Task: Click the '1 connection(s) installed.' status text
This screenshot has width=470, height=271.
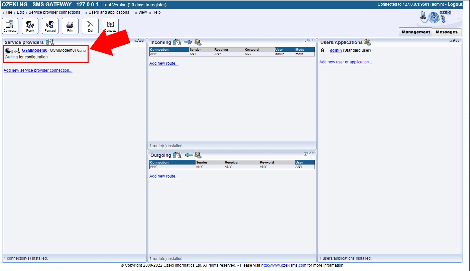Action: 26,258
